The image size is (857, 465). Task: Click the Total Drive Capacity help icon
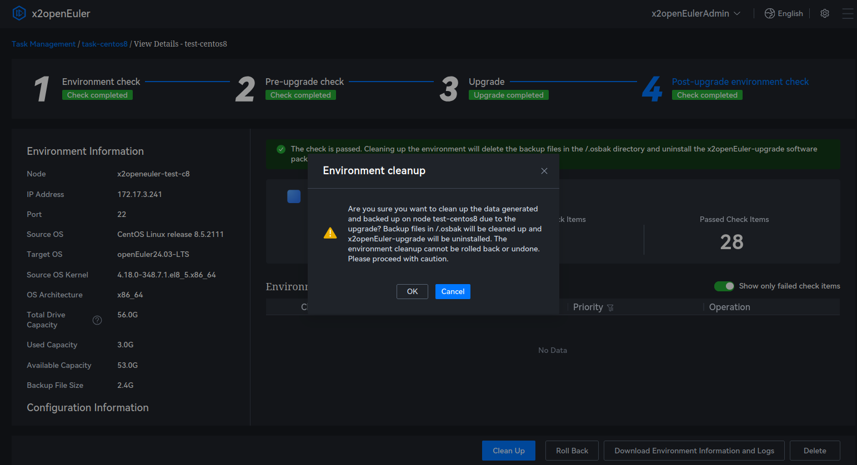tap(97, 320)
